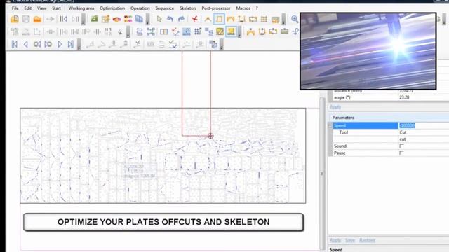Open the Optimization menu
Viewport: 449px width, 252px height.
(x=112, y=8)
